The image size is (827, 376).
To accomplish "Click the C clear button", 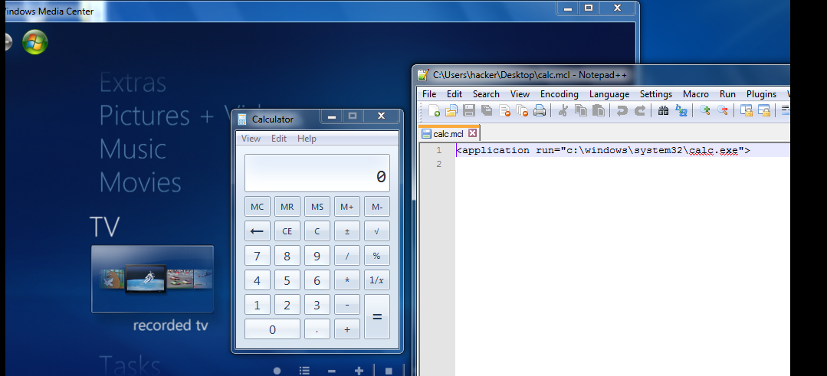I will click(317, 231).
